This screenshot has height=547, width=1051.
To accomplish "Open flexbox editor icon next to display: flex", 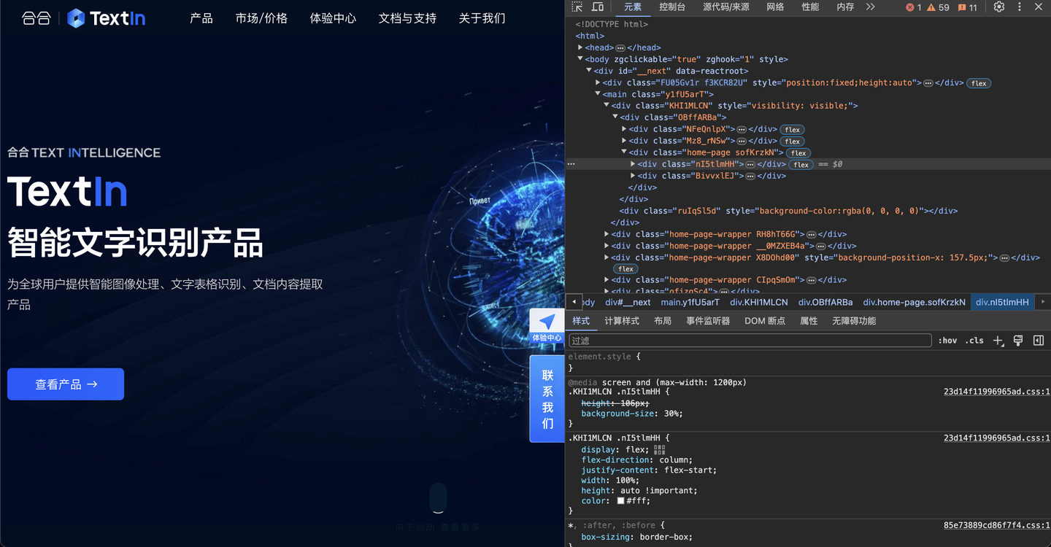I will point(660,450).
